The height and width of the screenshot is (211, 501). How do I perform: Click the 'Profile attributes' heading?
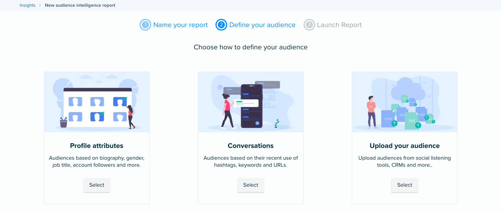coord(97,146)
